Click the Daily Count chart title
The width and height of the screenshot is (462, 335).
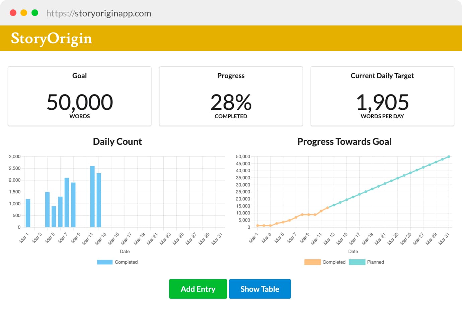click(x=118, y=142)
